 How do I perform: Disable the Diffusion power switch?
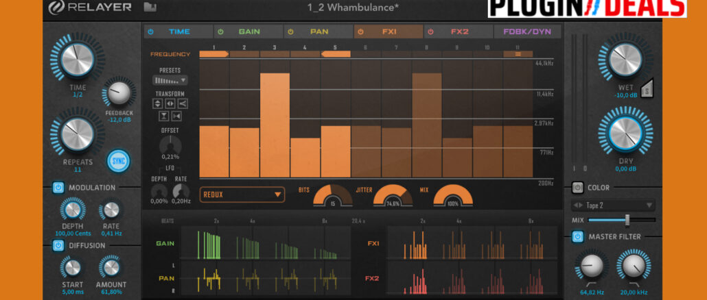pyautogui.click(x=58, y=245)
